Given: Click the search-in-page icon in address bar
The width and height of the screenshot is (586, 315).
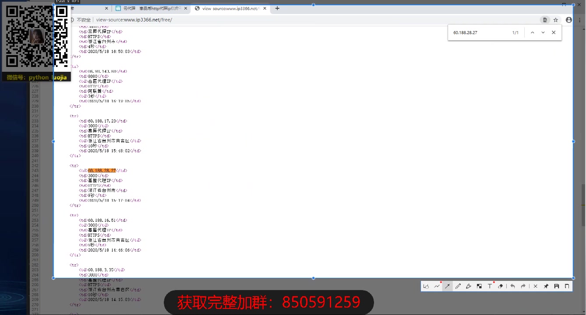Looking at the screenshot, I should (x=545, y=20).
